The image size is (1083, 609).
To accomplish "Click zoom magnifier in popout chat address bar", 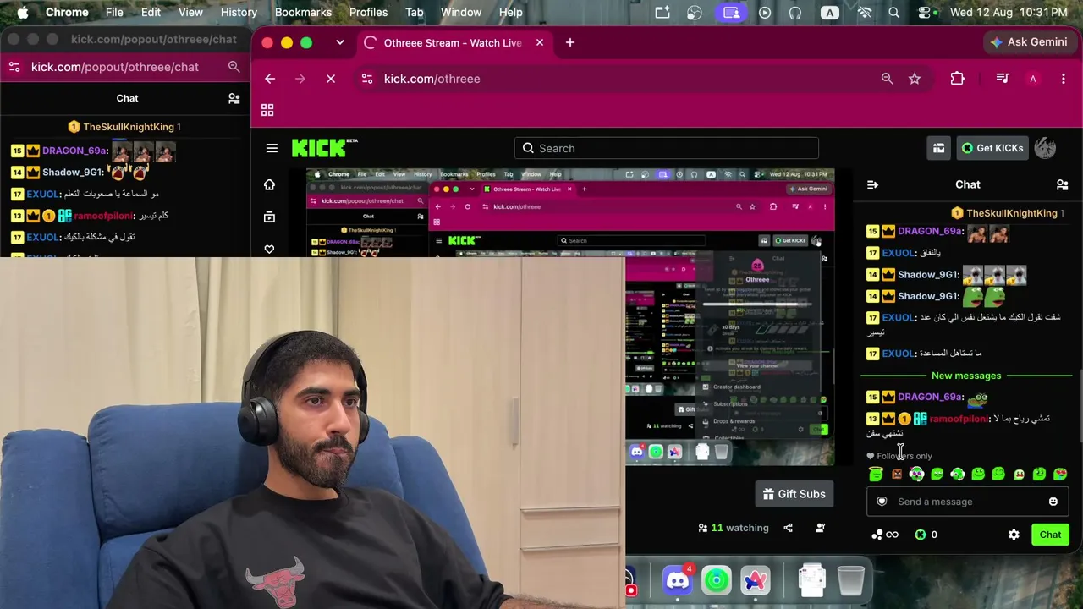I will 234,67.
